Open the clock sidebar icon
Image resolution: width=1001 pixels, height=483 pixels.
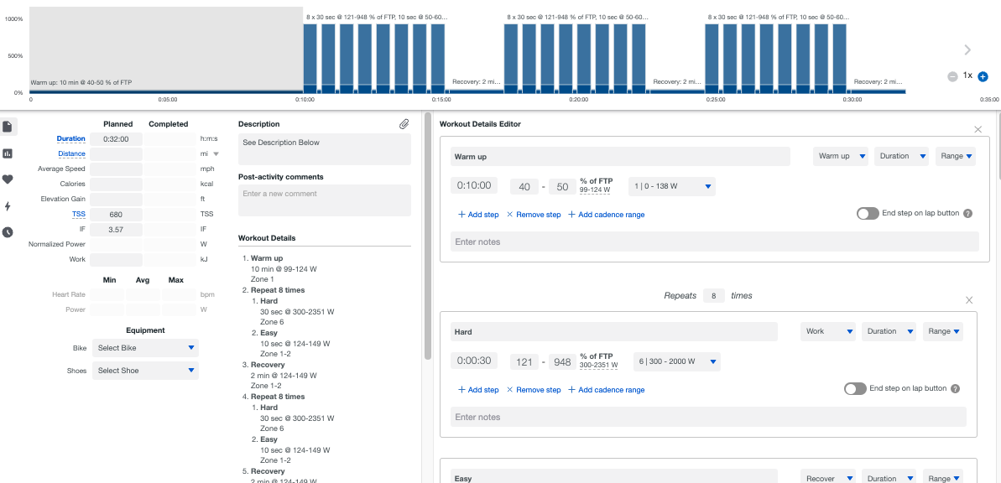tap(8, 231)
